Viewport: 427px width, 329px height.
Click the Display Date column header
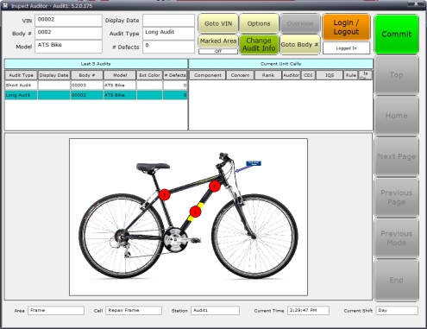tap(53, 75)
